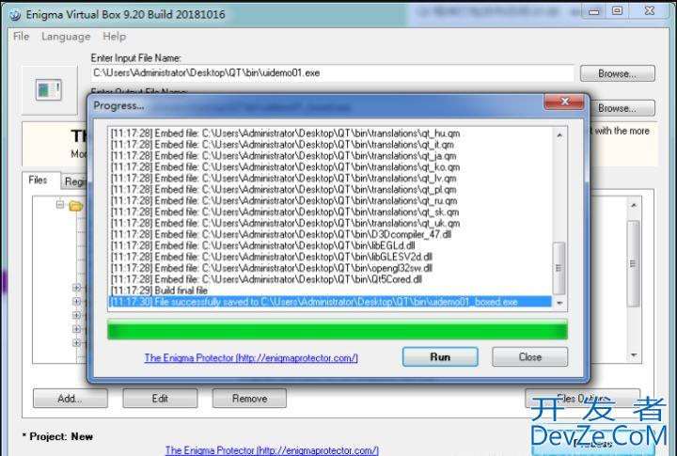Maximize the Enigma Virtual Box window

click(618, 11)
